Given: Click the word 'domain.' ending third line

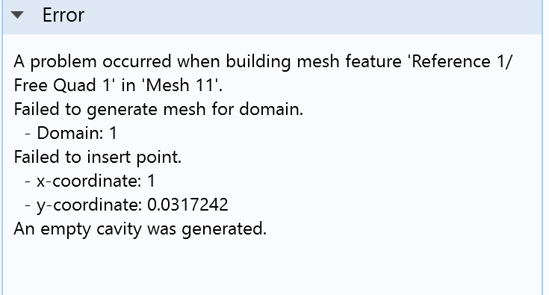Looking at the screenshot, I should [x=271, y=109].
